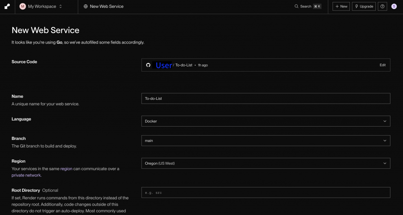Click the lightning bolt Upgrade icon
The height and width of the screenshot is (215, 403).
pos(357,6)
